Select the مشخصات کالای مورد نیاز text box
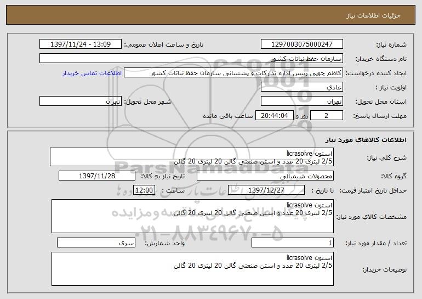Viewport: 422px width, 299px height. coord(192,216)
